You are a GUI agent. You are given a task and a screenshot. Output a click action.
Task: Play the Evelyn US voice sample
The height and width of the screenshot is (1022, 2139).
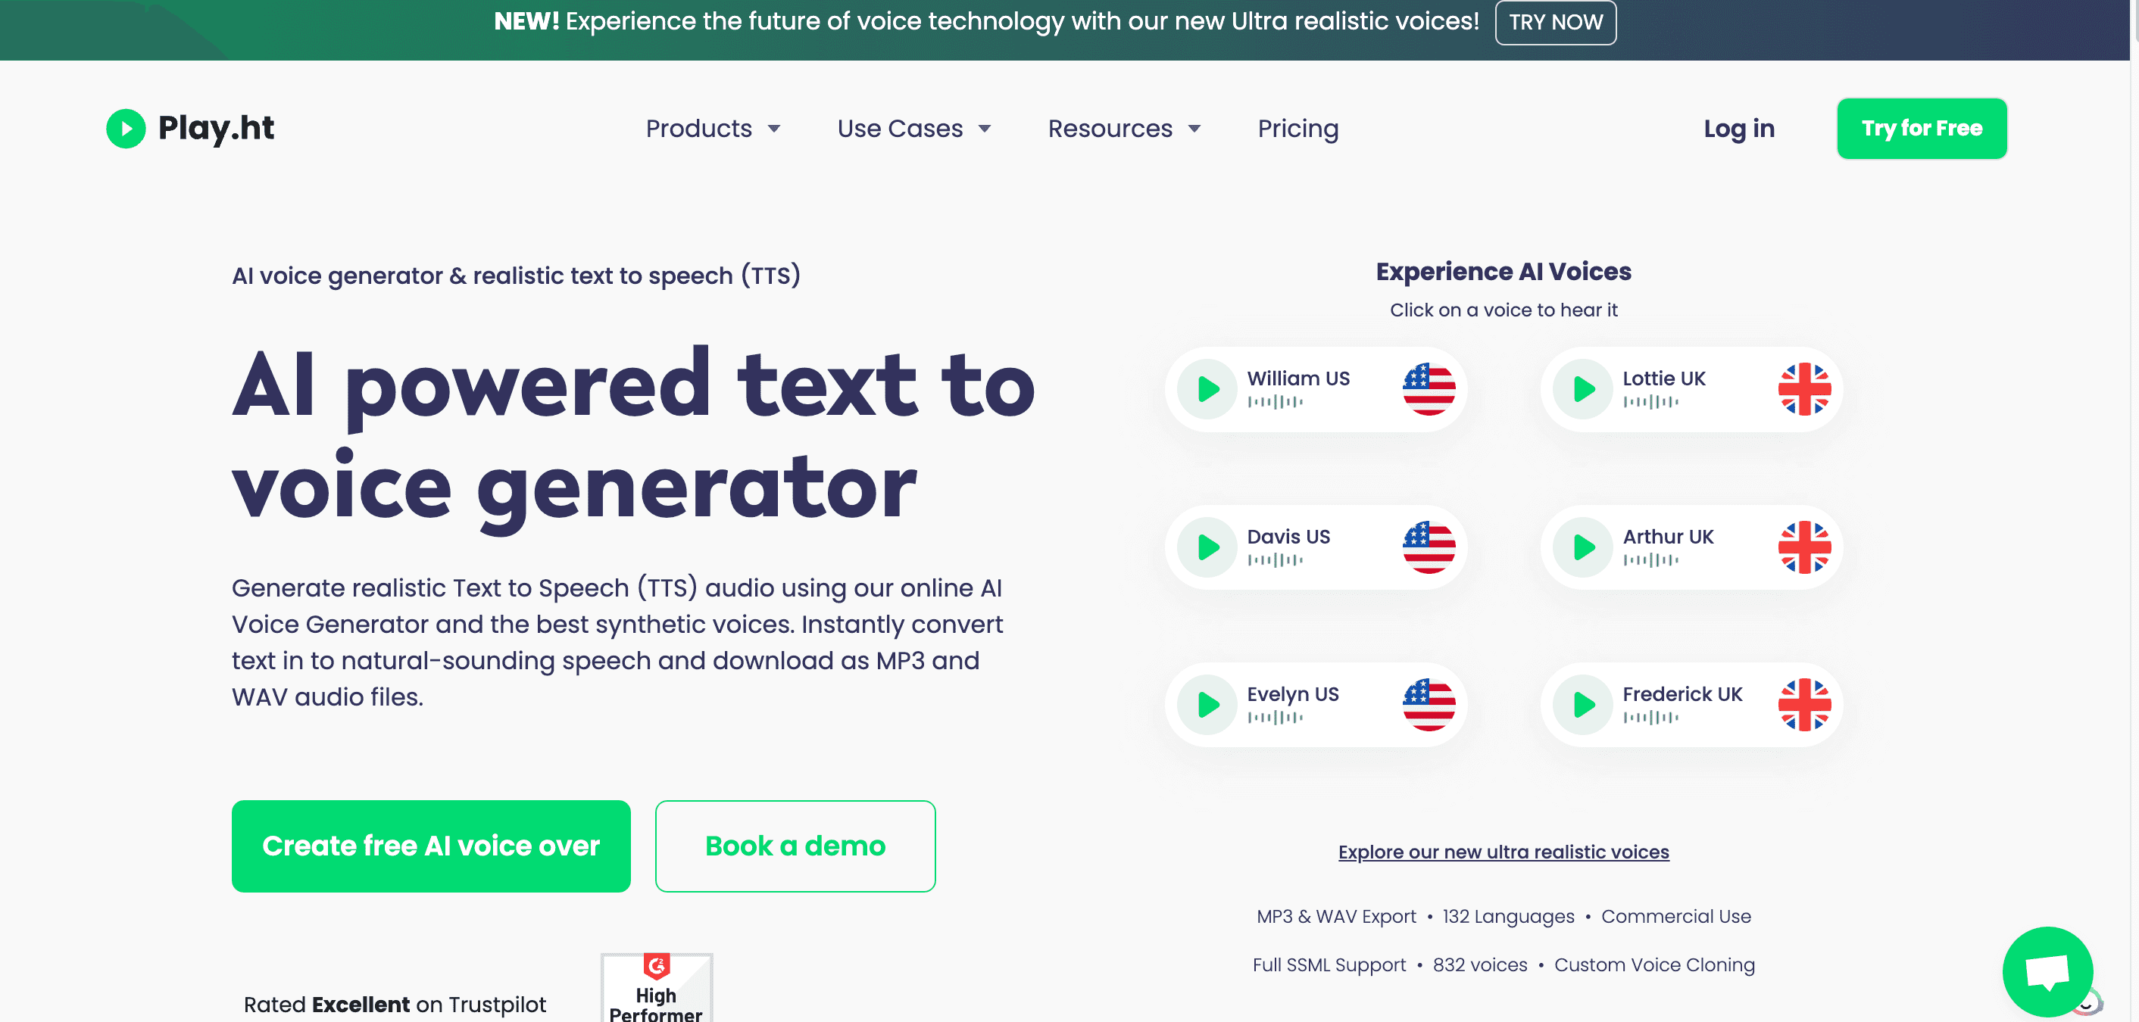[1207, 705]
